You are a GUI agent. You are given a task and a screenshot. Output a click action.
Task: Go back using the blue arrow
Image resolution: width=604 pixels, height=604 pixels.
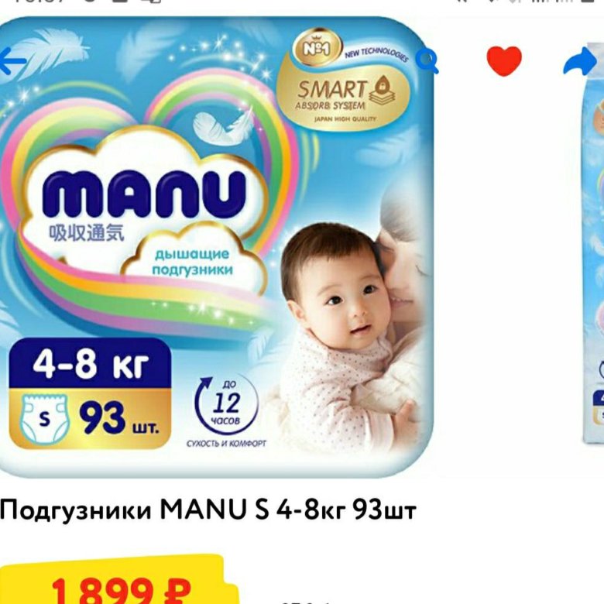(12, 61)
